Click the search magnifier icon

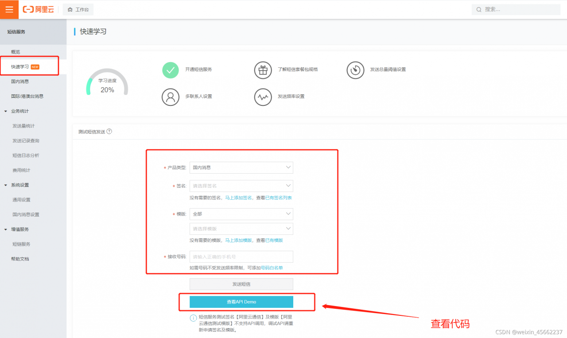click(x=479, y=9)
